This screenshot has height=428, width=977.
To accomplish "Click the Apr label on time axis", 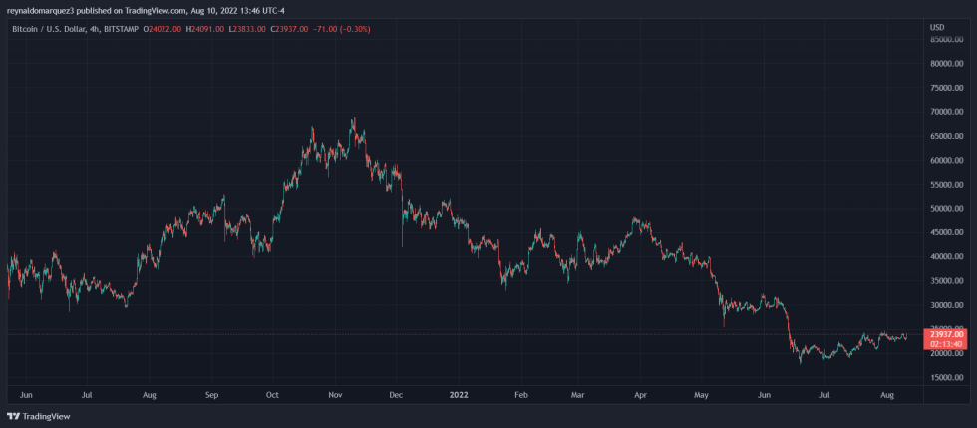I will click(640, 395).
